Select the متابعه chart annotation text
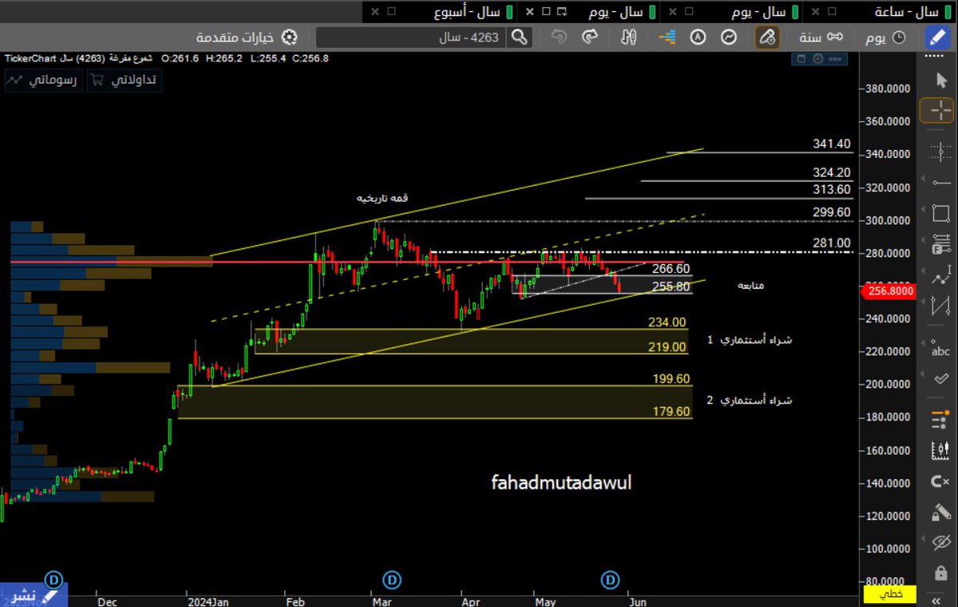Image resolution: width=958 pixels, height=607 pixels. point(750,285)
